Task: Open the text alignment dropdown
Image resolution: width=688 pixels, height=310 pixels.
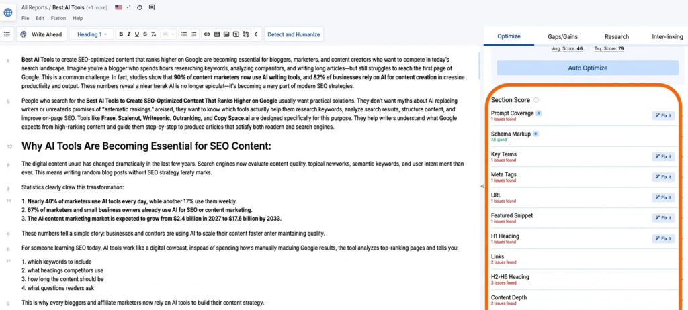Action: click(x=167, y=34)
